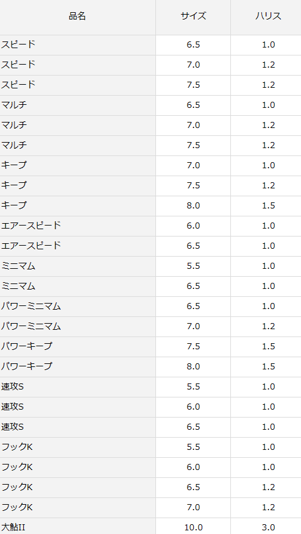Click the 1.5 ハリス value in the キープ 8.0 row
Image resolution: width=301 pixels, height=534 pixels.
(x=268, y=205)
